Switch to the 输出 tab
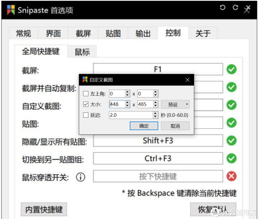258x219 pixels. [x=143, y=33]
